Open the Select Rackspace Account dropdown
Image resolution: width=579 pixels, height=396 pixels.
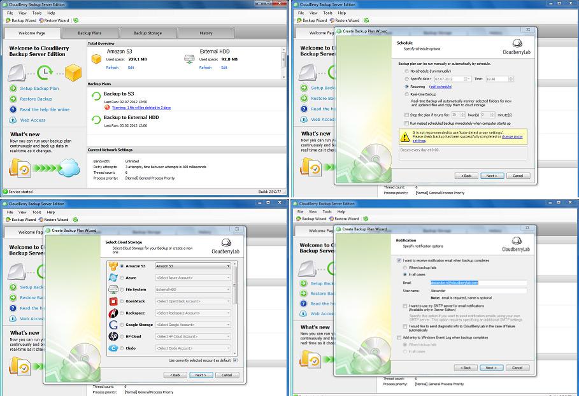[x=193, y=313]
